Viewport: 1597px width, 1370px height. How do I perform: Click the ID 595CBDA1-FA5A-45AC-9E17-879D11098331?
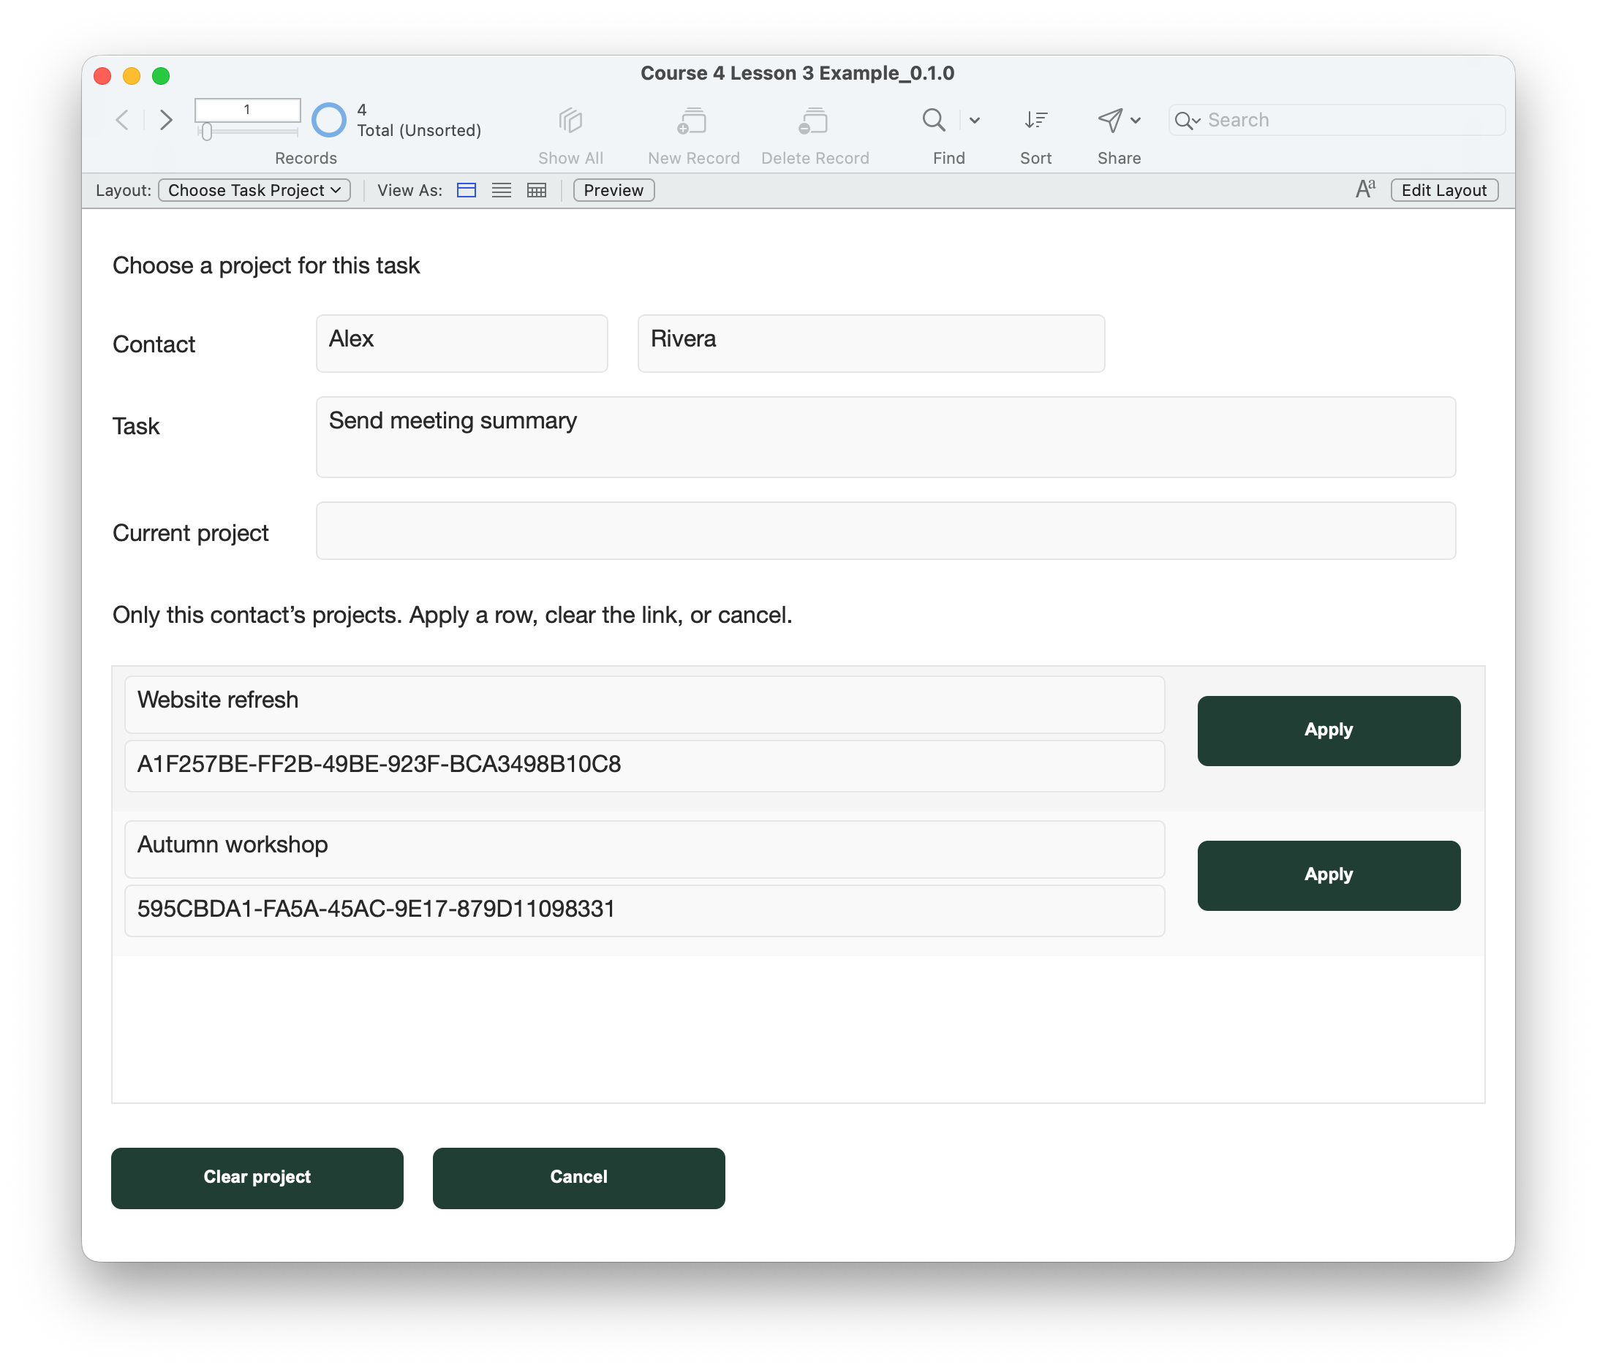point(644,910)
